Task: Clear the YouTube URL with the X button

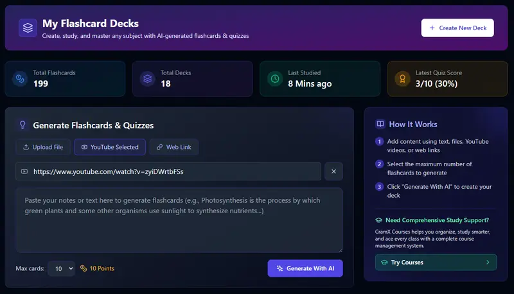Action: coord(333,171)
